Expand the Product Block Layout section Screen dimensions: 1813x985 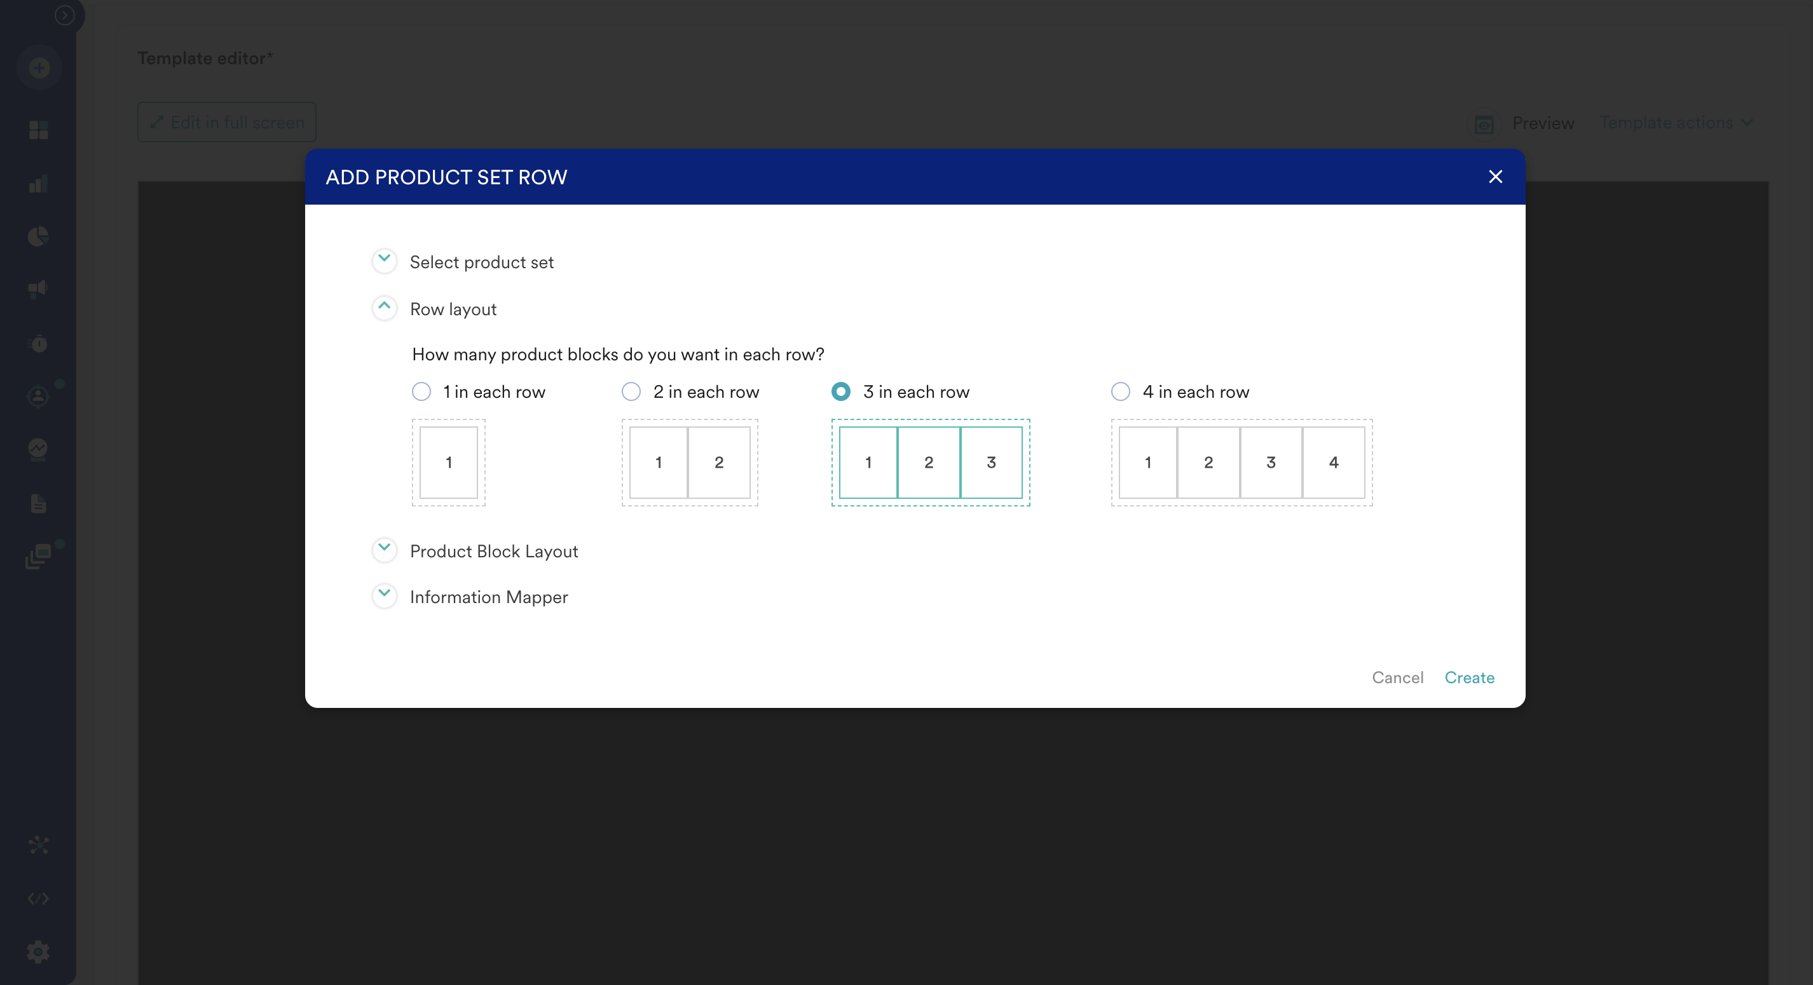(x=384, y=550)
